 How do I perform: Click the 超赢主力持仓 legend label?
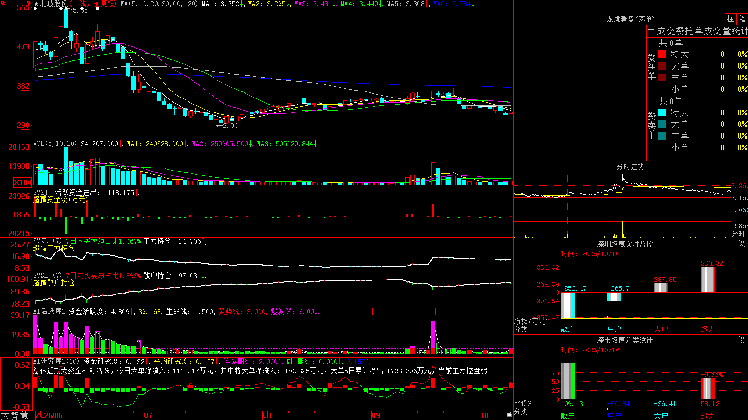(x=54, y=248)
